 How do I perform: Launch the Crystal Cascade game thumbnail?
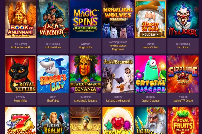click(x=150, y=74)
